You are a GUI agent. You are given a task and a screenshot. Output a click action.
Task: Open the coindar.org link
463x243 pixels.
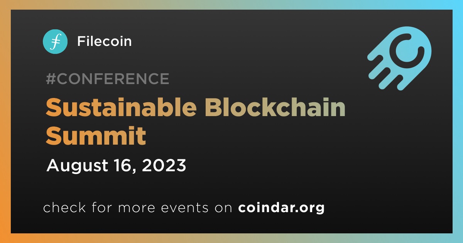tap(281, 208)
